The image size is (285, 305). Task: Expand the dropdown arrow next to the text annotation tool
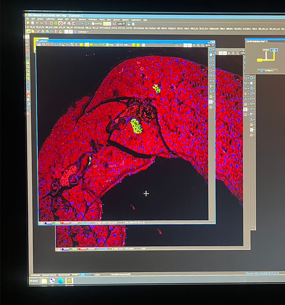(x=214, y=91)
